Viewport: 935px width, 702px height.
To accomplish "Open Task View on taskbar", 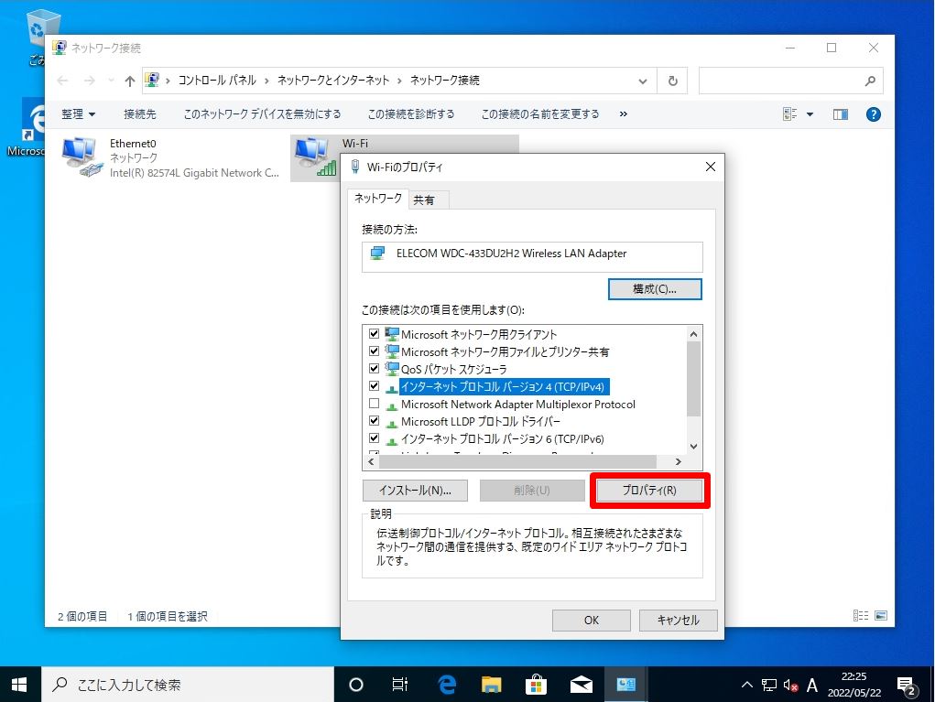I will 400,685.
